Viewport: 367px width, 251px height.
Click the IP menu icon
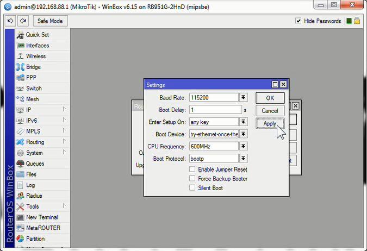point(20,110)
